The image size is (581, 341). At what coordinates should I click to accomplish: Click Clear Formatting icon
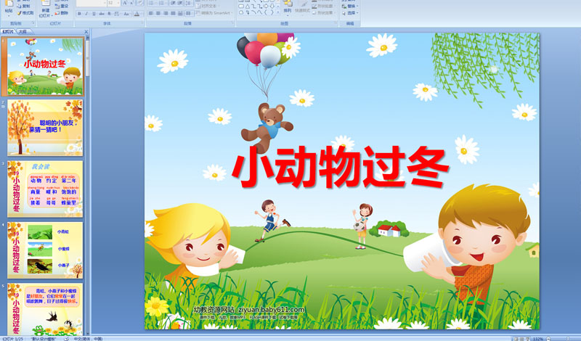(x=141, y=3)
